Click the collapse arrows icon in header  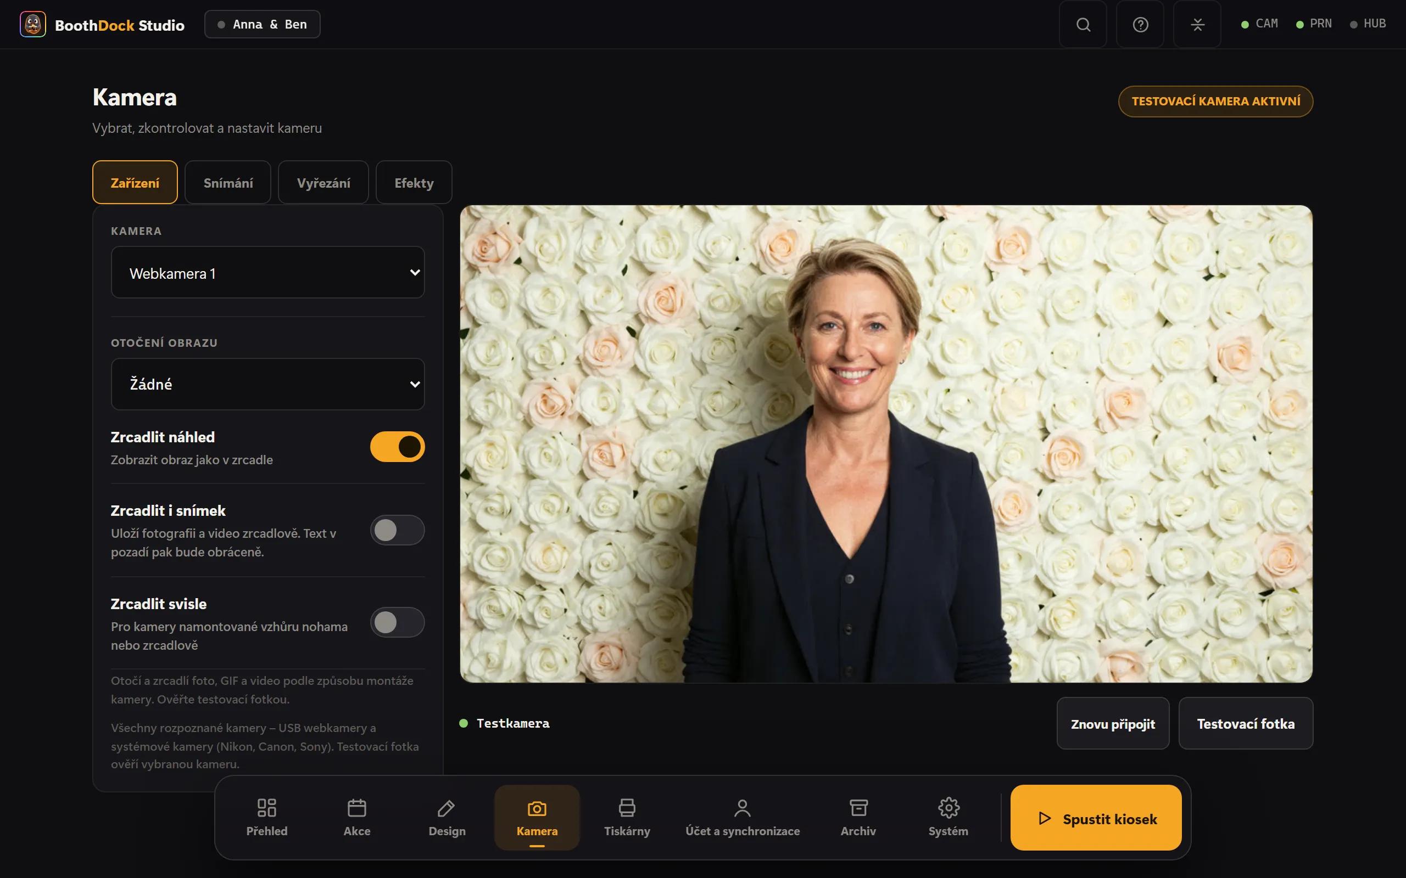[1197, 24]
